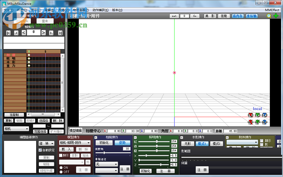Screen dimensions: 283x177
Task: Click the green cross view-move icon
Action: (x=276, y=16)
